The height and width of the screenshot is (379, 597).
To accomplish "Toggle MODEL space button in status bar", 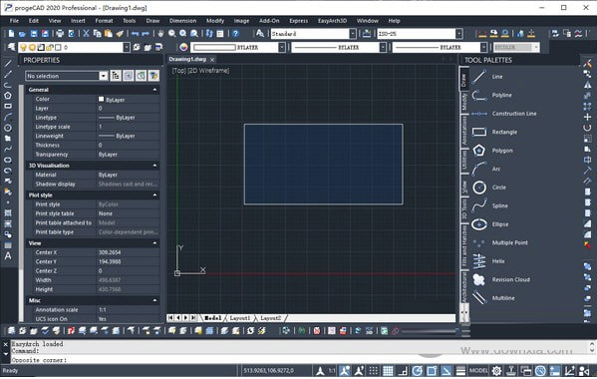I will coord(478,371).
